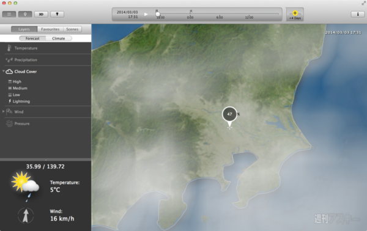
Task: Start timeline playback
Action: click(x=146, y=14)
